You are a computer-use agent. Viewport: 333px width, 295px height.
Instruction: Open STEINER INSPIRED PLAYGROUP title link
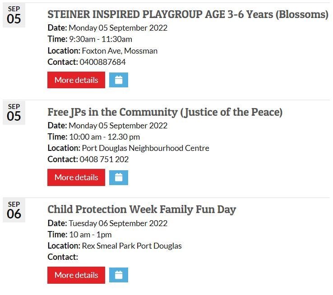(x=188, y=14)
